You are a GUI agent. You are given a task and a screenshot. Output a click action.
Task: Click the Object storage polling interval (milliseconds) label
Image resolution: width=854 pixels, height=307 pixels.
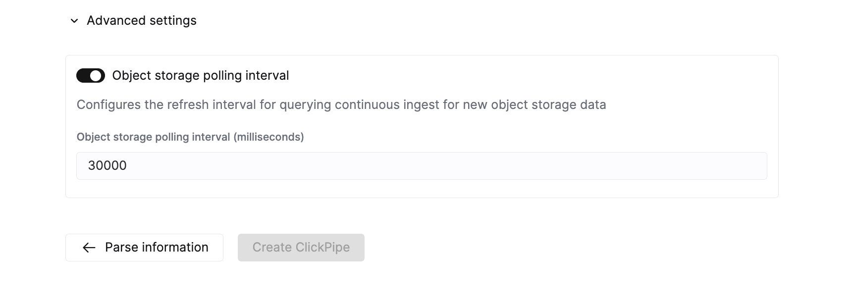(190, 137)
